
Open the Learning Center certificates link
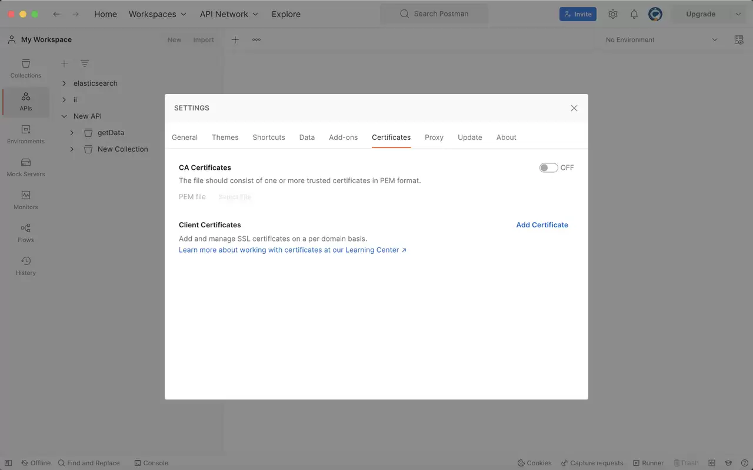(x=292, y=250)
